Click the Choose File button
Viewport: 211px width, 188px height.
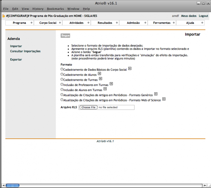88,107
